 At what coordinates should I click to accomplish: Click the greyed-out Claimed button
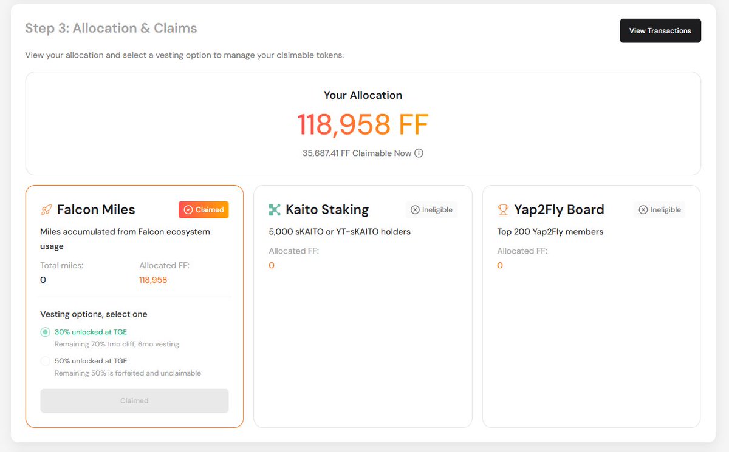[x=134, y=401]
